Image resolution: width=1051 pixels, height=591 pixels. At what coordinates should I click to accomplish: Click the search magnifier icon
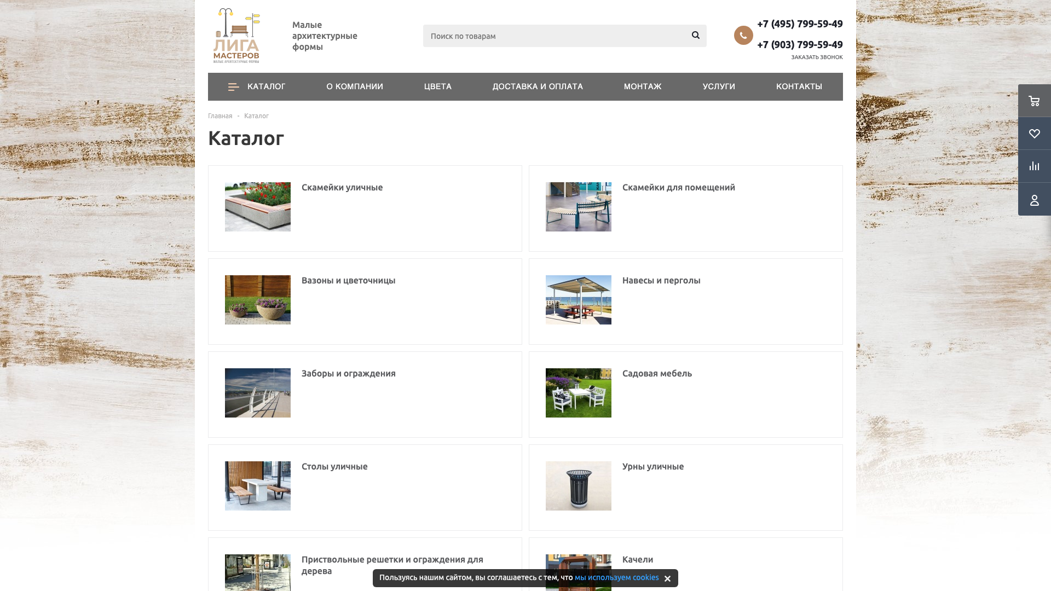tap(695, 36)
